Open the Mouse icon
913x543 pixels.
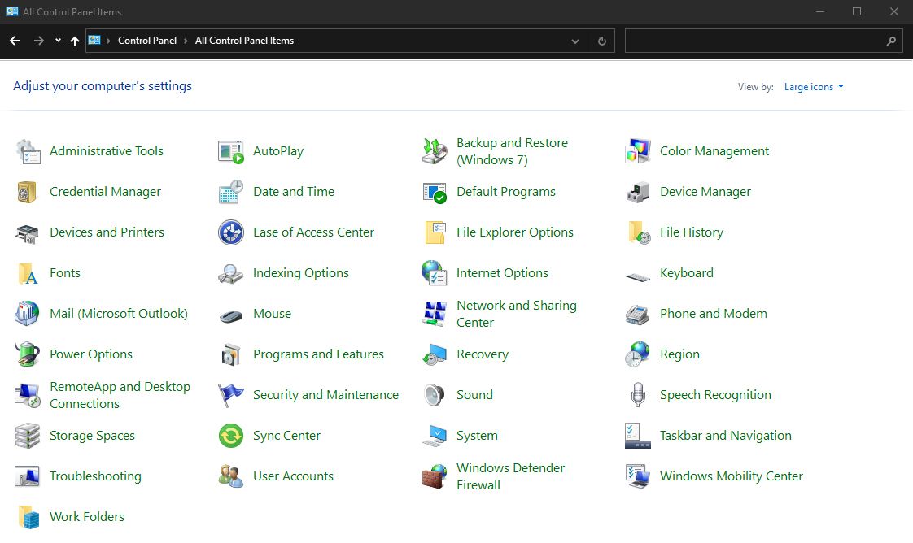tap(231, 315)
